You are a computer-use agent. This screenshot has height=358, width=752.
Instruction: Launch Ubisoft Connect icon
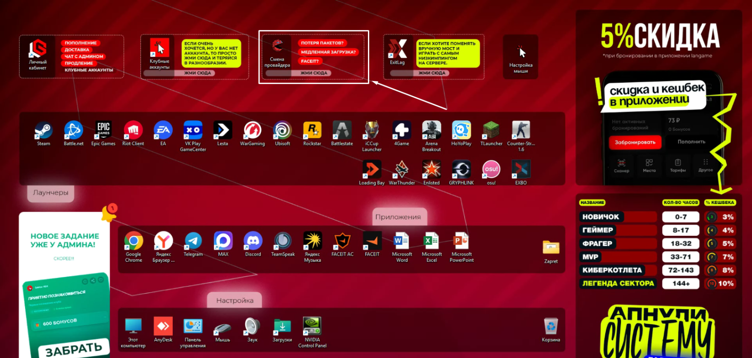click(282, 130)
